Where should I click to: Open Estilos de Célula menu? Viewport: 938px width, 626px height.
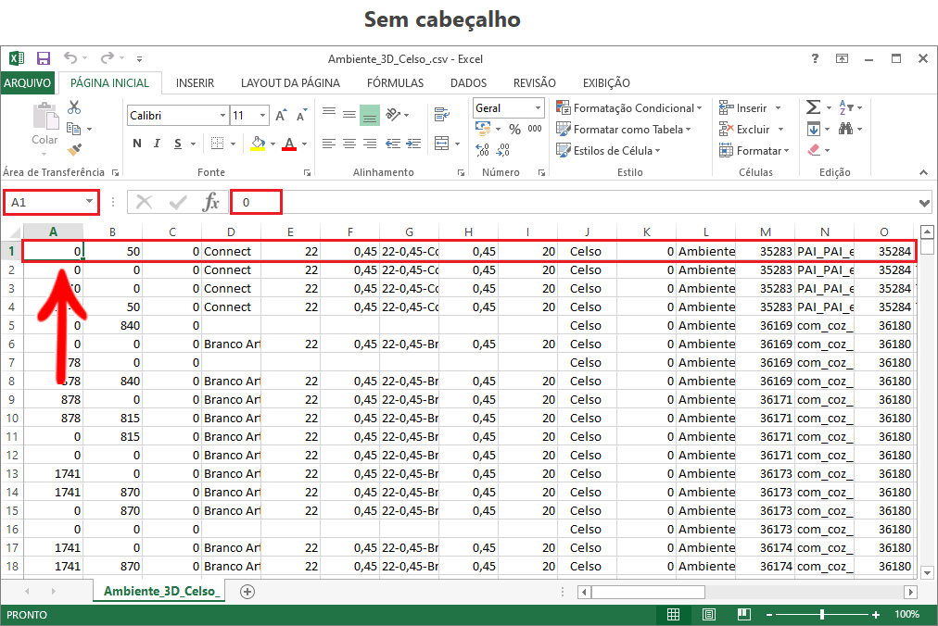pyautogui.click(x=608, y=151)
